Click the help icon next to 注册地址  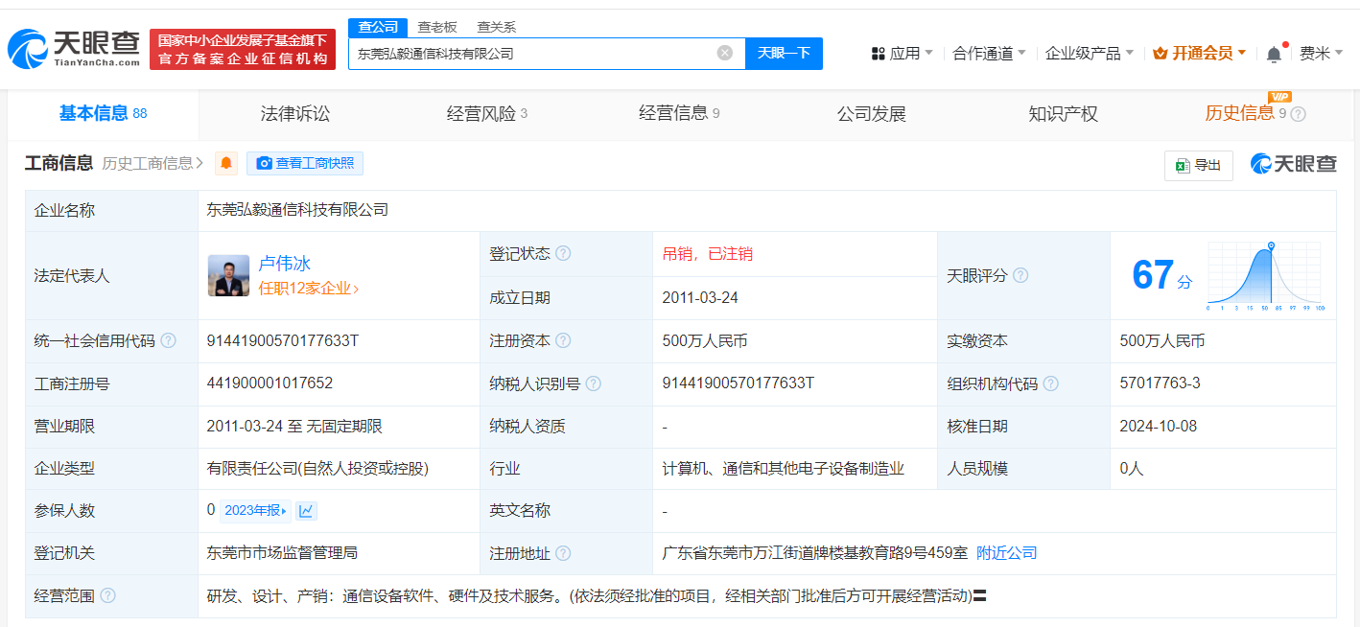[x=563, y=553]
